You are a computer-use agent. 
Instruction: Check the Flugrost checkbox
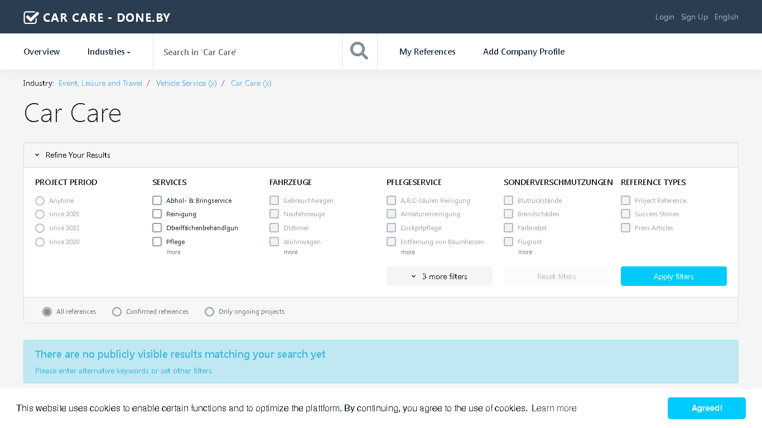click(508, 241)
